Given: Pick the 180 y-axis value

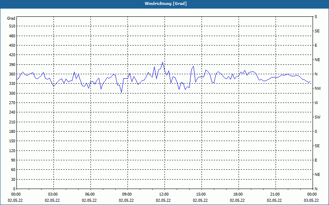Looking at the screenshot, I should 12,131.
